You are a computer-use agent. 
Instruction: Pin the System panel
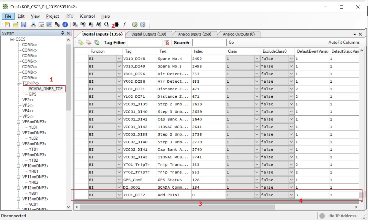click(x=63, y=33)
